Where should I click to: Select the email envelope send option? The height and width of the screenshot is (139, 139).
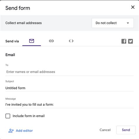tap(32, 41)
